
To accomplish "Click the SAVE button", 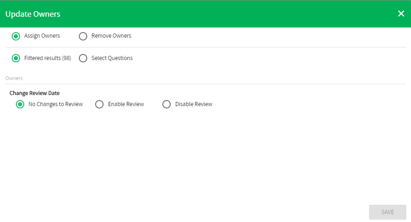I will [387, 212].
